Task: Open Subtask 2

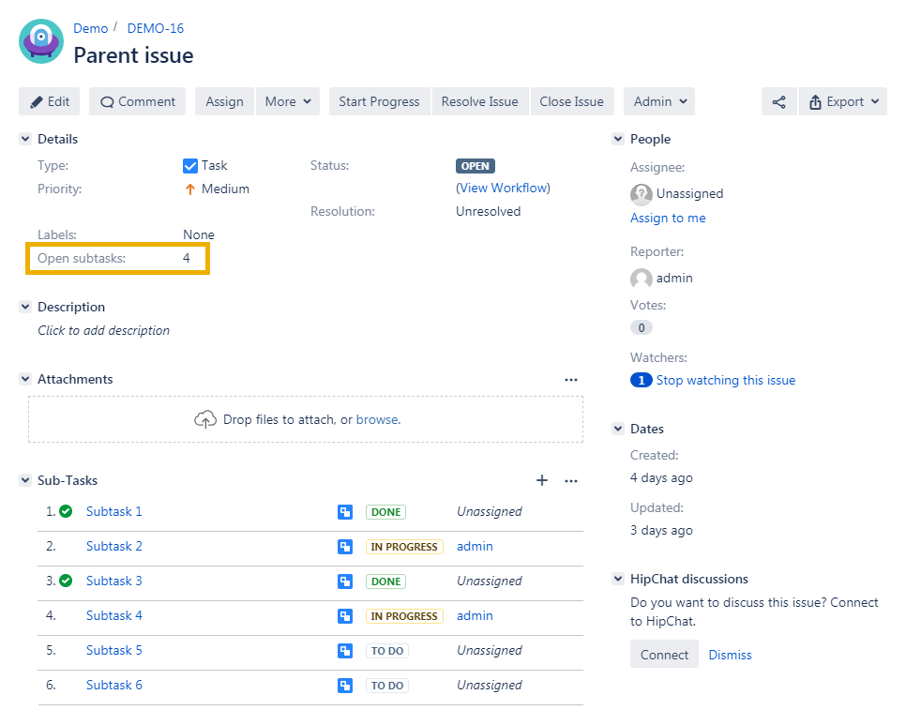Action: tap(113, 546)
